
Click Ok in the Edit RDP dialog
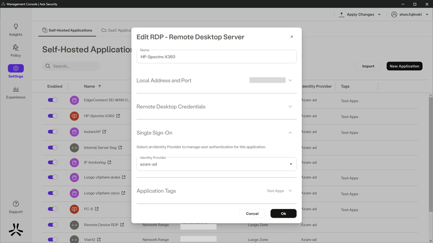tap(283, 213)
